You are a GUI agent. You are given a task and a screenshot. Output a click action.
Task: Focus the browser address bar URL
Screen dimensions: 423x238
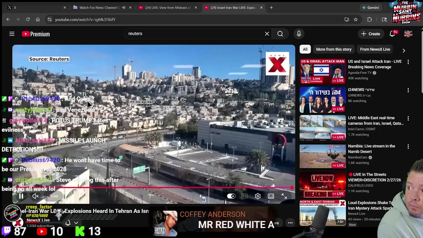tap(85, 20)
